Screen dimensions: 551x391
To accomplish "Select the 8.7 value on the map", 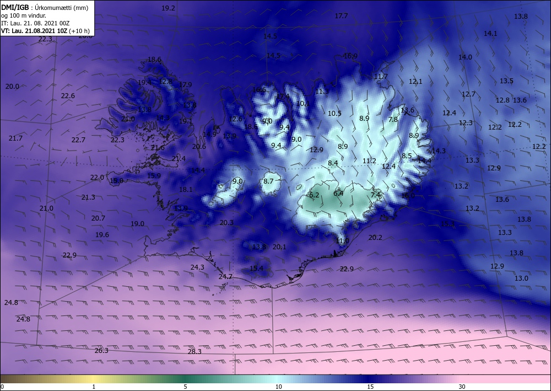I will coord(268,181).
